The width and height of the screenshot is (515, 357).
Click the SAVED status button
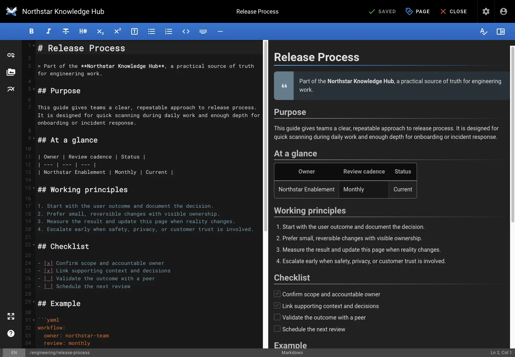382,11
